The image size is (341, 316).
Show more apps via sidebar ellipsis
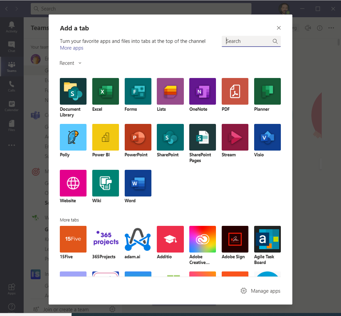tap(11, 145)
